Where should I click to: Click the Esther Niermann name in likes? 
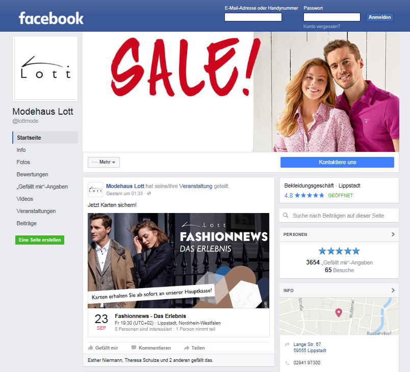point(105,360)
